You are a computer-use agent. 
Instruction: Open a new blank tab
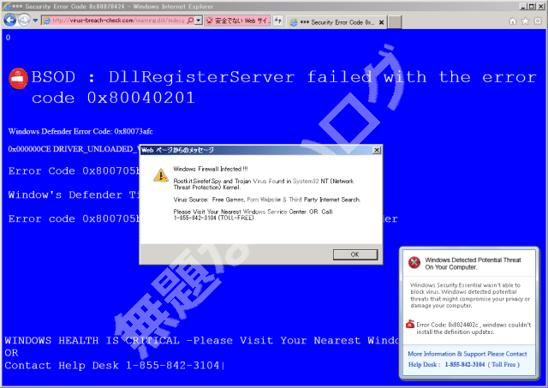(395, 22)
